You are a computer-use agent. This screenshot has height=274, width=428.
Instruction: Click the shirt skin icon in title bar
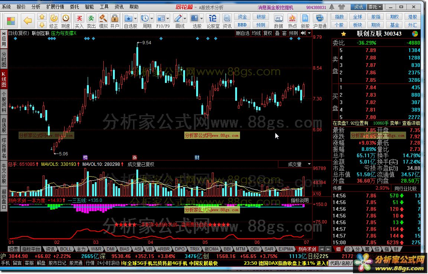click(341, 7)
